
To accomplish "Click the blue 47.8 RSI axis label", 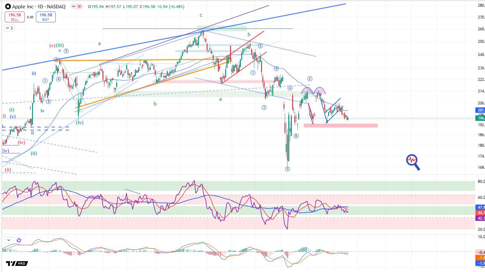I will click(481, 207).
